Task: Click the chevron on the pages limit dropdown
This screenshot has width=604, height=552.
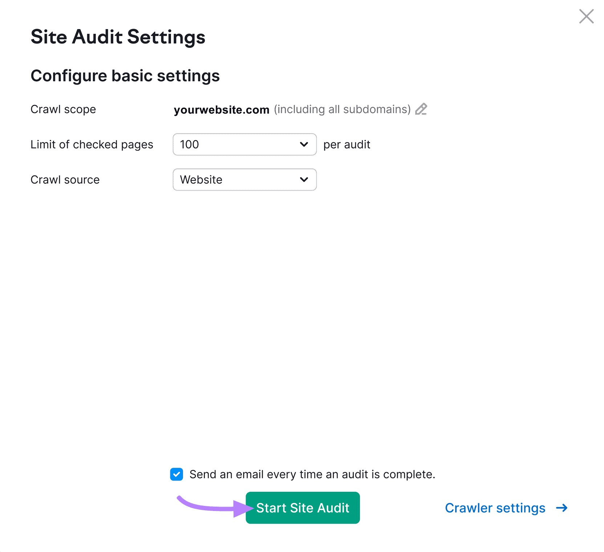Action: tap(304, 144)
